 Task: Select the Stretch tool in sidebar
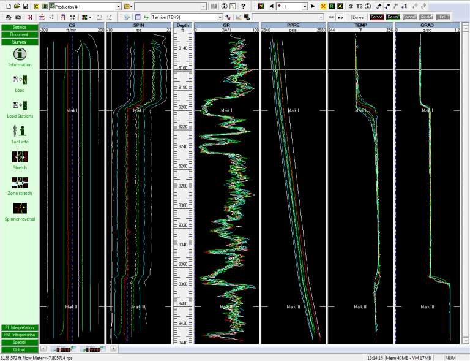[x=20, y=160]
